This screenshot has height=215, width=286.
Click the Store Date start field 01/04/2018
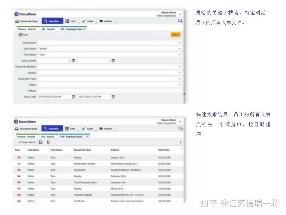54,97
